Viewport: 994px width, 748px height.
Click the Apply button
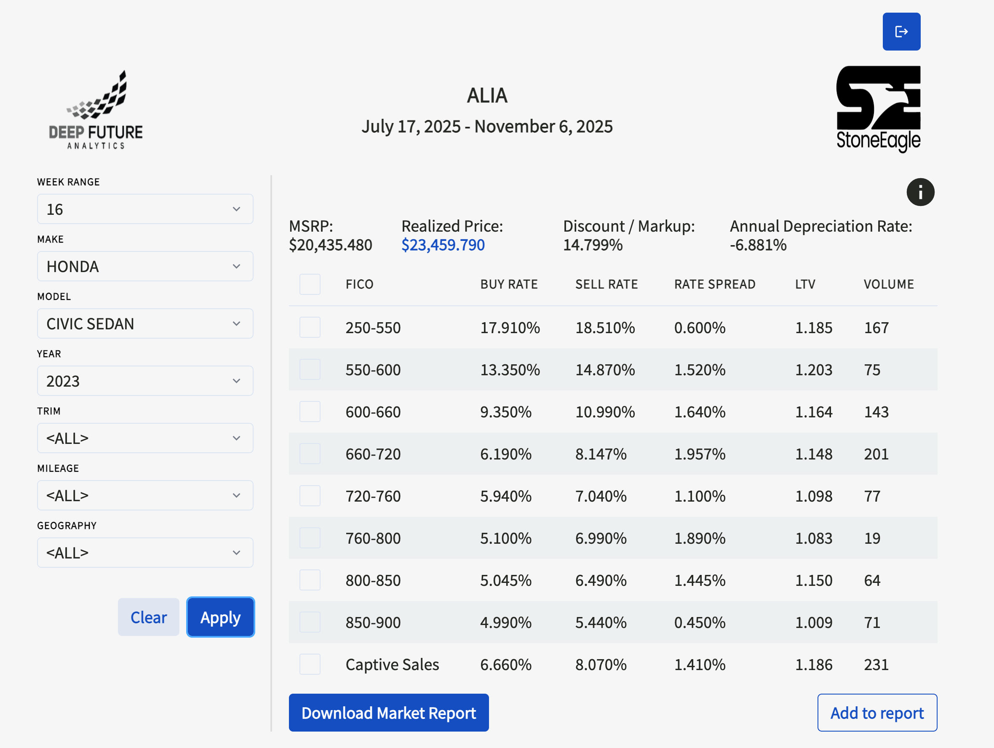tap(221, 617)
